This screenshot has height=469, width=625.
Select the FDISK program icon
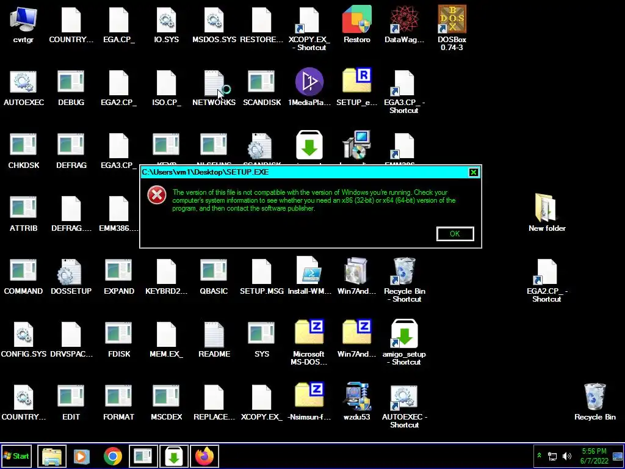tap(119, 340)
